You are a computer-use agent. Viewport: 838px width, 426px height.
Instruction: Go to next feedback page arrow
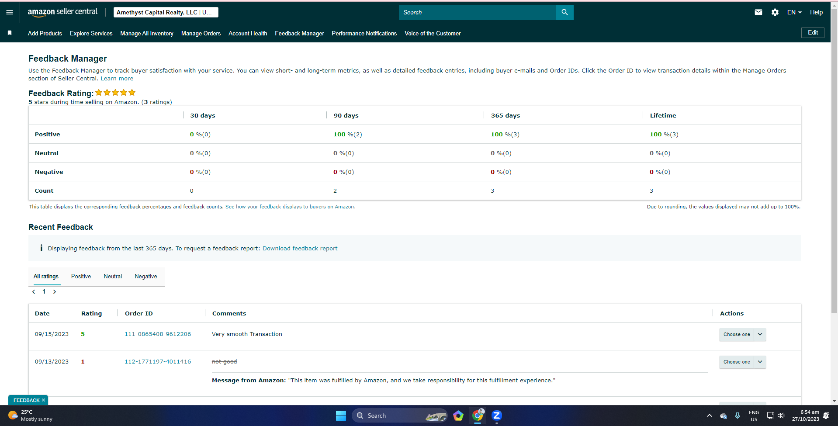[55, 291]
